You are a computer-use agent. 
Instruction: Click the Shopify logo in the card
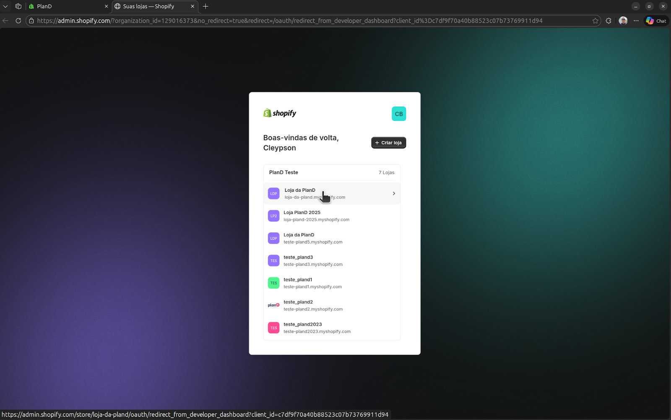tap(280, 113)
